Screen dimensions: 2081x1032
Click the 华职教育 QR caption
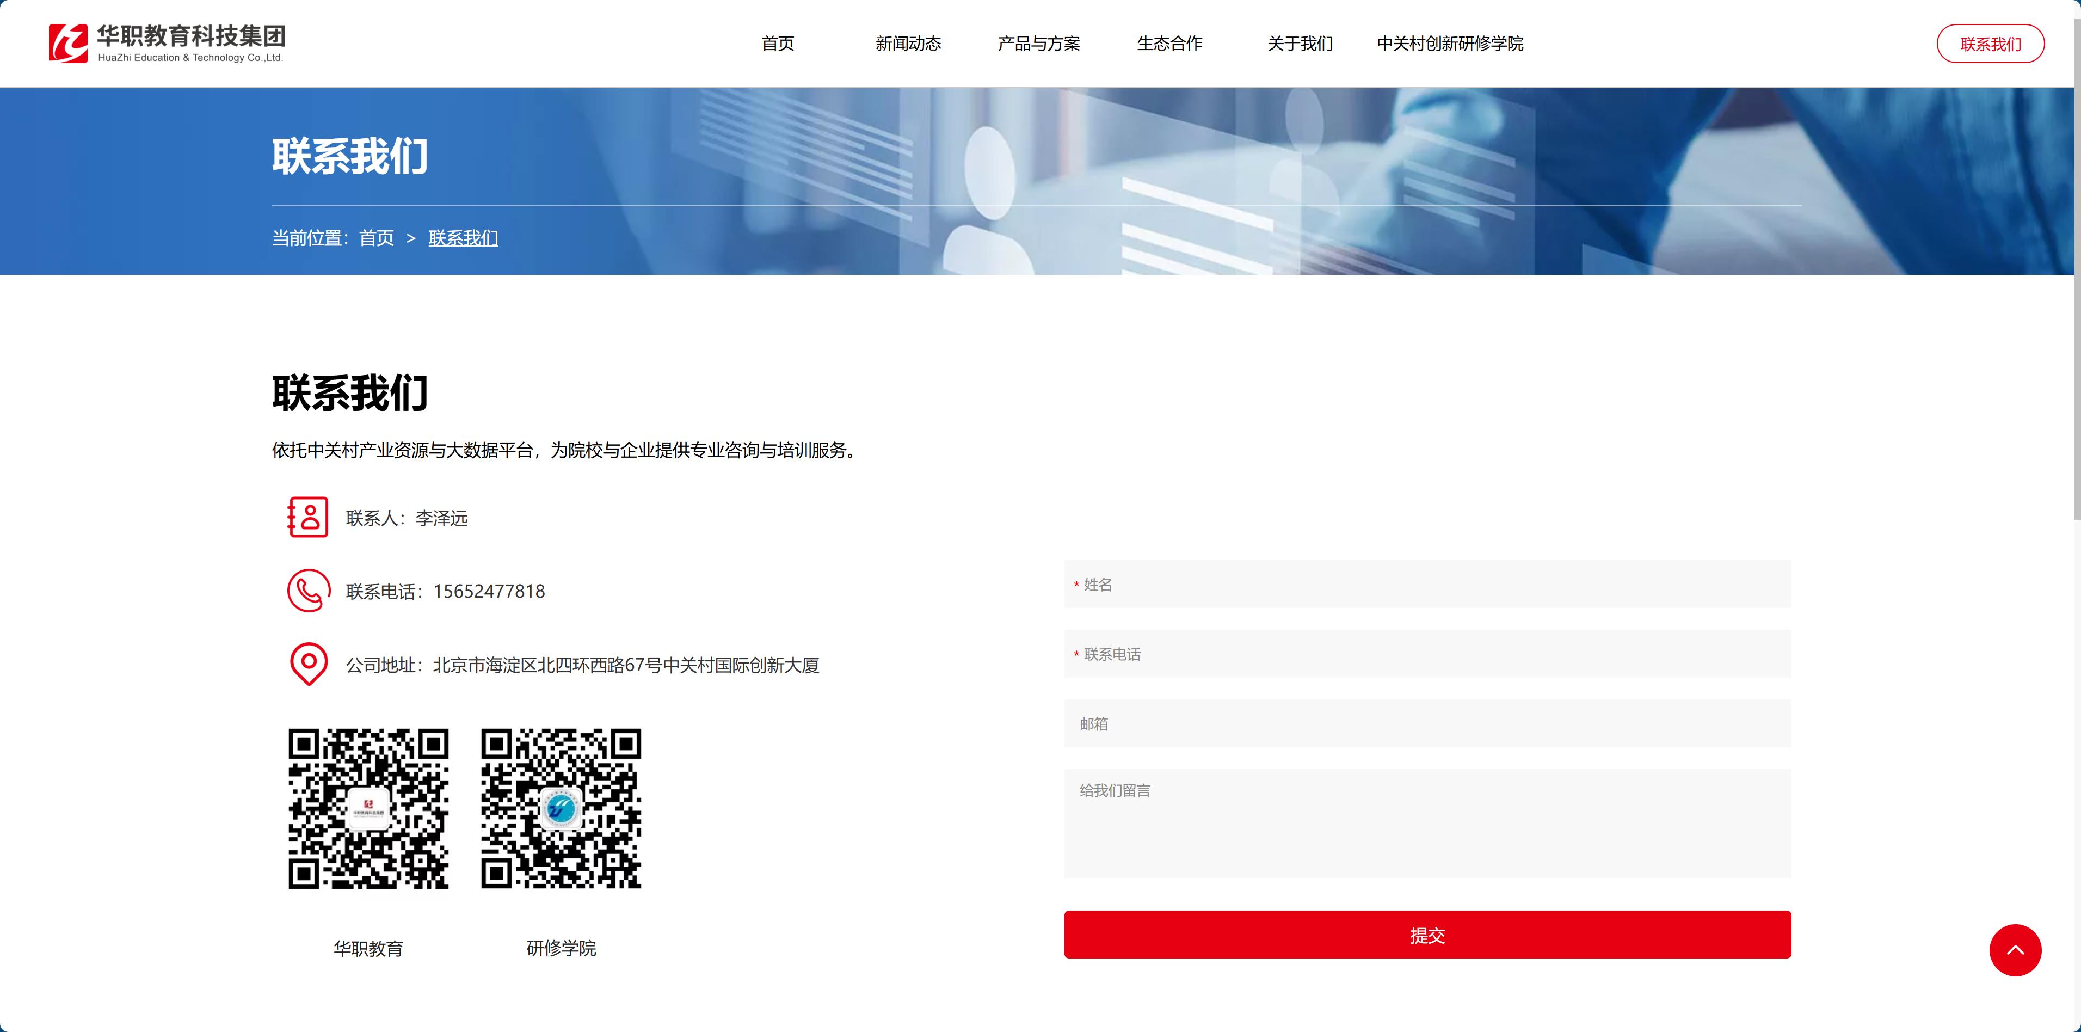[368, 948]
